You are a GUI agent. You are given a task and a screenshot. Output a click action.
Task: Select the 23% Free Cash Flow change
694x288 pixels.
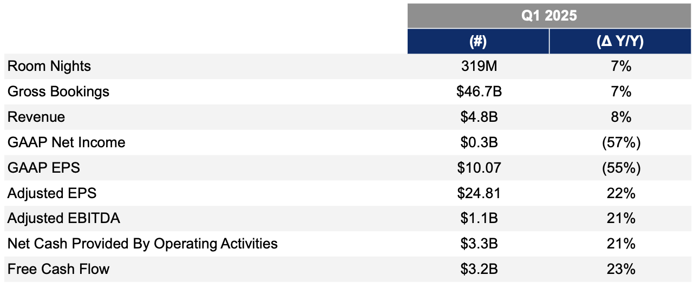coord(619,269)
